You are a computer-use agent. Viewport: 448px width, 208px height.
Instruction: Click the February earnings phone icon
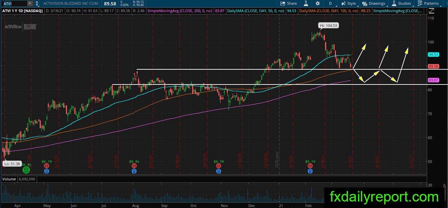tap(310, 166)
